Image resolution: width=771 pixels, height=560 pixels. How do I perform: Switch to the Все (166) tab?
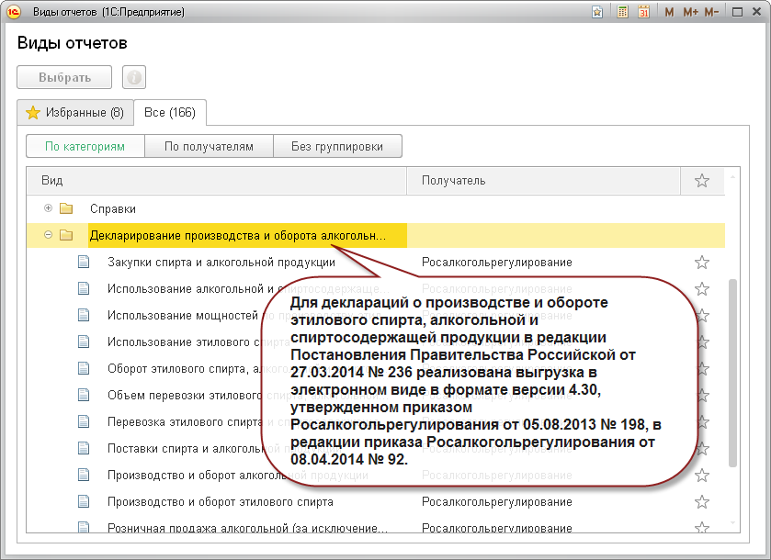pos(170,113)
